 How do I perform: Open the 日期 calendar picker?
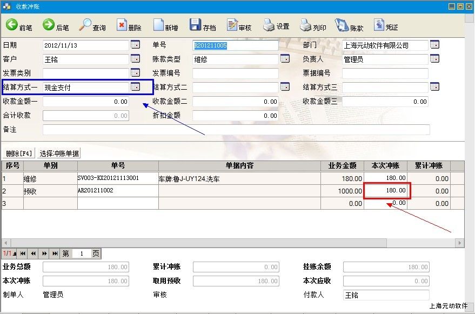pos(135,45)
